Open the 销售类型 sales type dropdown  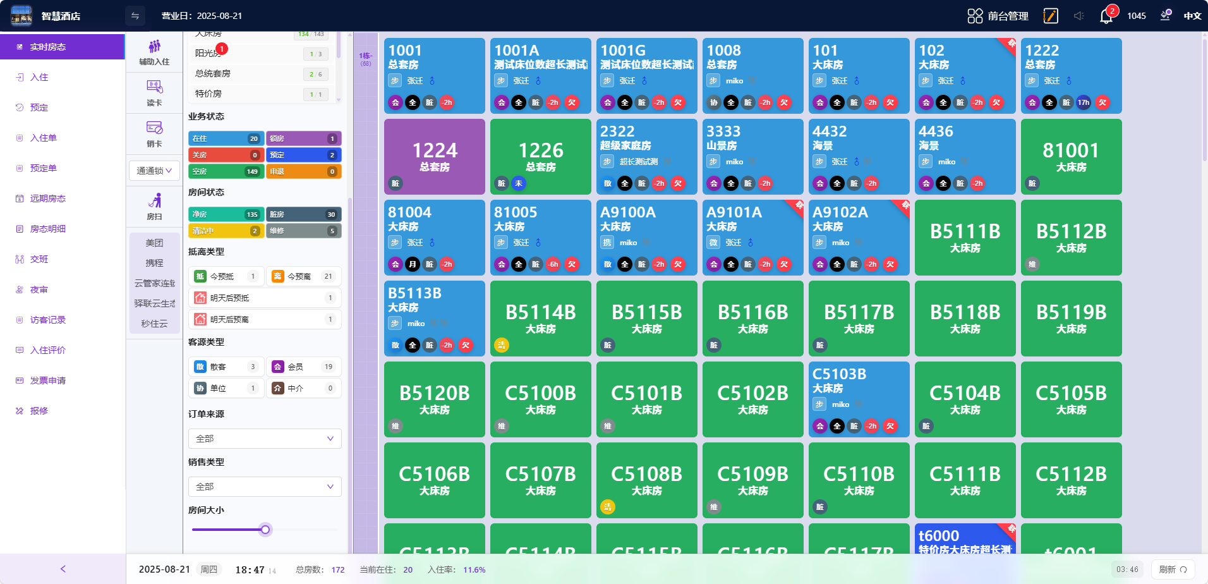pyautogui.click(x=265, y=487)
